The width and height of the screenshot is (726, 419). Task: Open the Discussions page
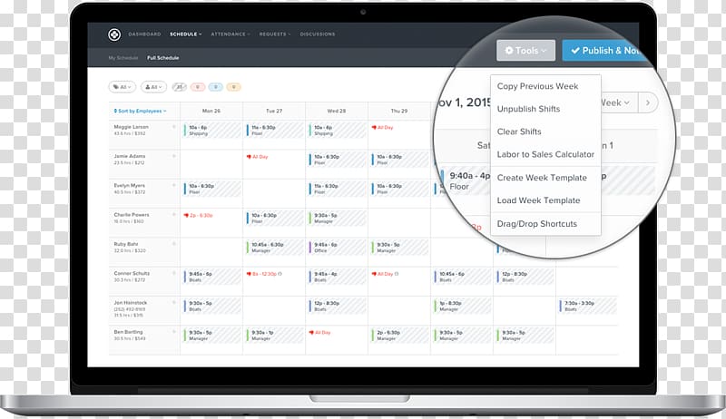(317, 34)
